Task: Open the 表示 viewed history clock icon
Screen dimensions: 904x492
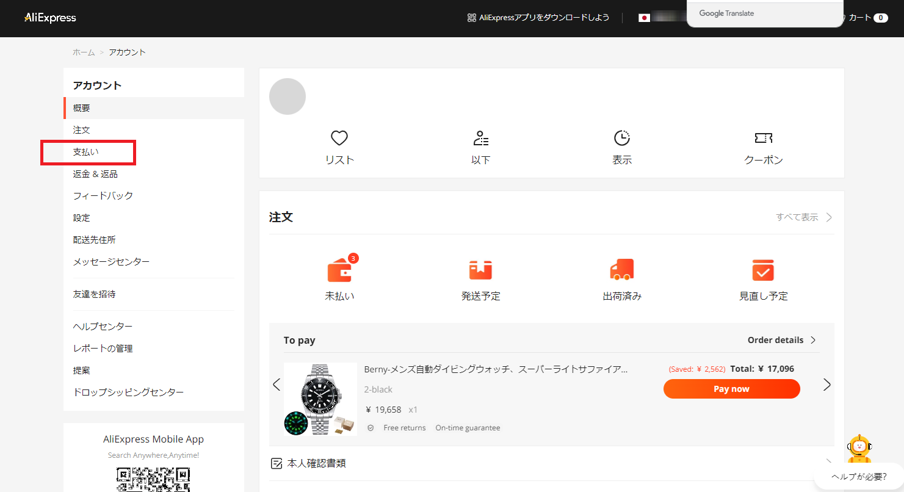Action: pyautogui.click(x=622, y=138)
